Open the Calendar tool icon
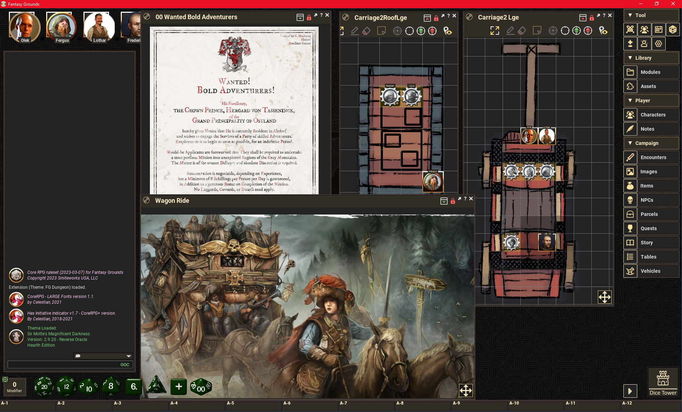The width and height of the screenshot is (682, 412). point(659,29)
